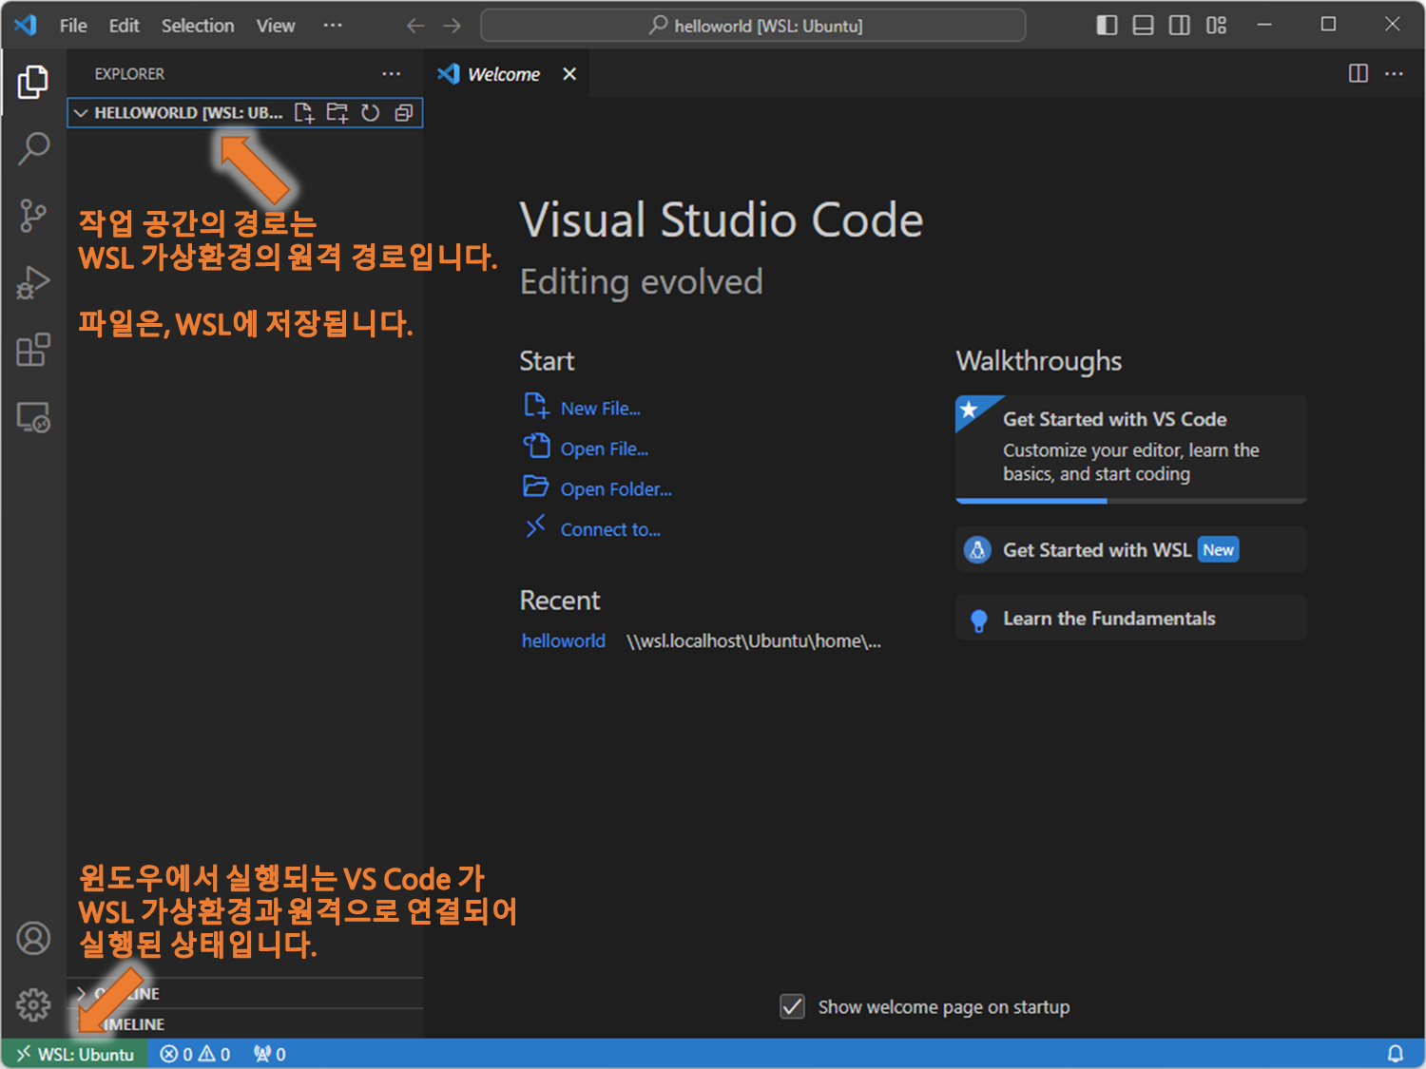This screenshot has height=1069, width=1426.
Task: Open the Manage gear icon
Action: click(x=33, y=1004)
